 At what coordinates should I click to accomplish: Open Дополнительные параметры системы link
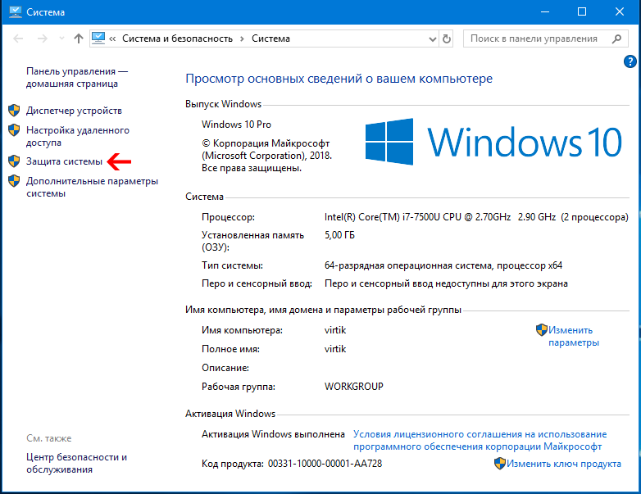point(92,187)
